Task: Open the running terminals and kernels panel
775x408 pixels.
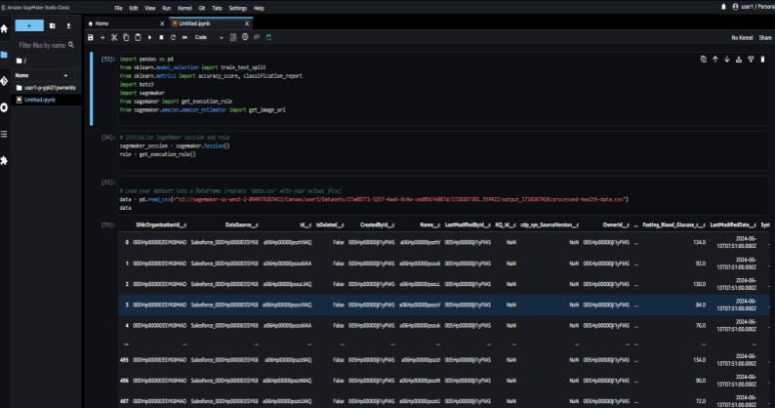Action: click(4, 107)
